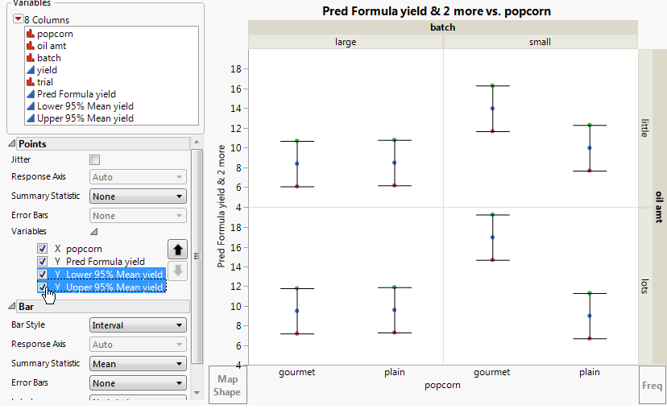Collapse the Bar section
The image size is (667, 409).
pos(12,307)
